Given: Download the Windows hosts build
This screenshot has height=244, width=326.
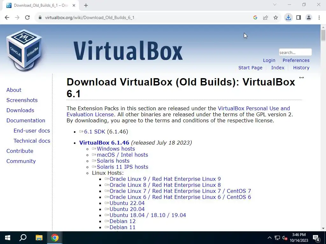Looking at the screenshot, I should pyautogui.click(x=116, y=149).
